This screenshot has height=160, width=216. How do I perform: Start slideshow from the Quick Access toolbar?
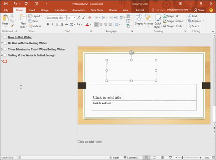pos(36,4)
